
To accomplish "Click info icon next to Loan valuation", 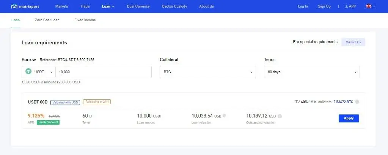I will click(224, 116).
